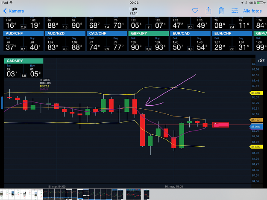Image resolution: width=267 pixels, height=200 pixels.
Task: Go back to the Kamera album
Action: pos(14,11)
